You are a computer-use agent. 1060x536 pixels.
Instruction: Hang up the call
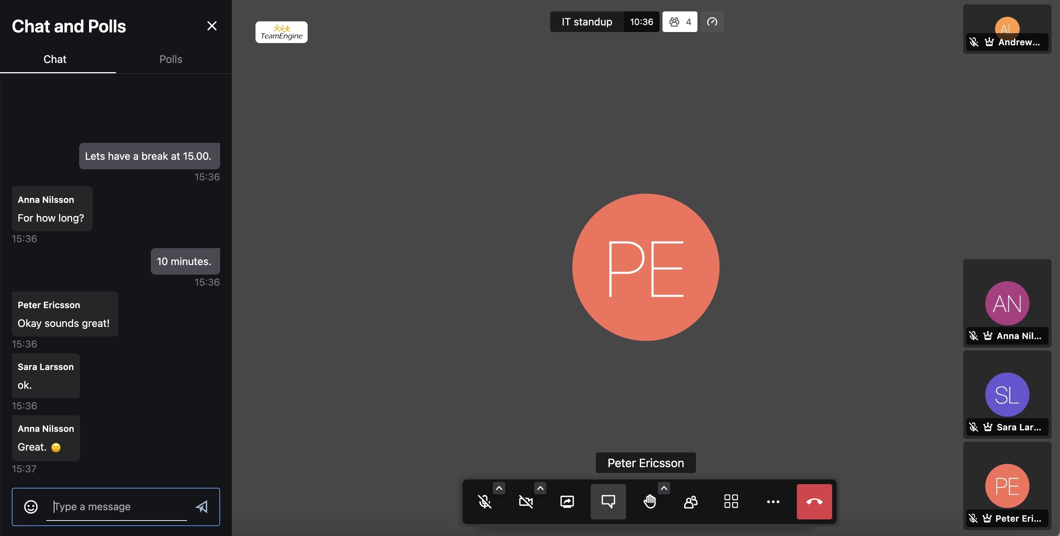815,501
